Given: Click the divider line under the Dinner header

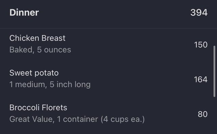Looking at the screenshot, I should coord(108,28).
